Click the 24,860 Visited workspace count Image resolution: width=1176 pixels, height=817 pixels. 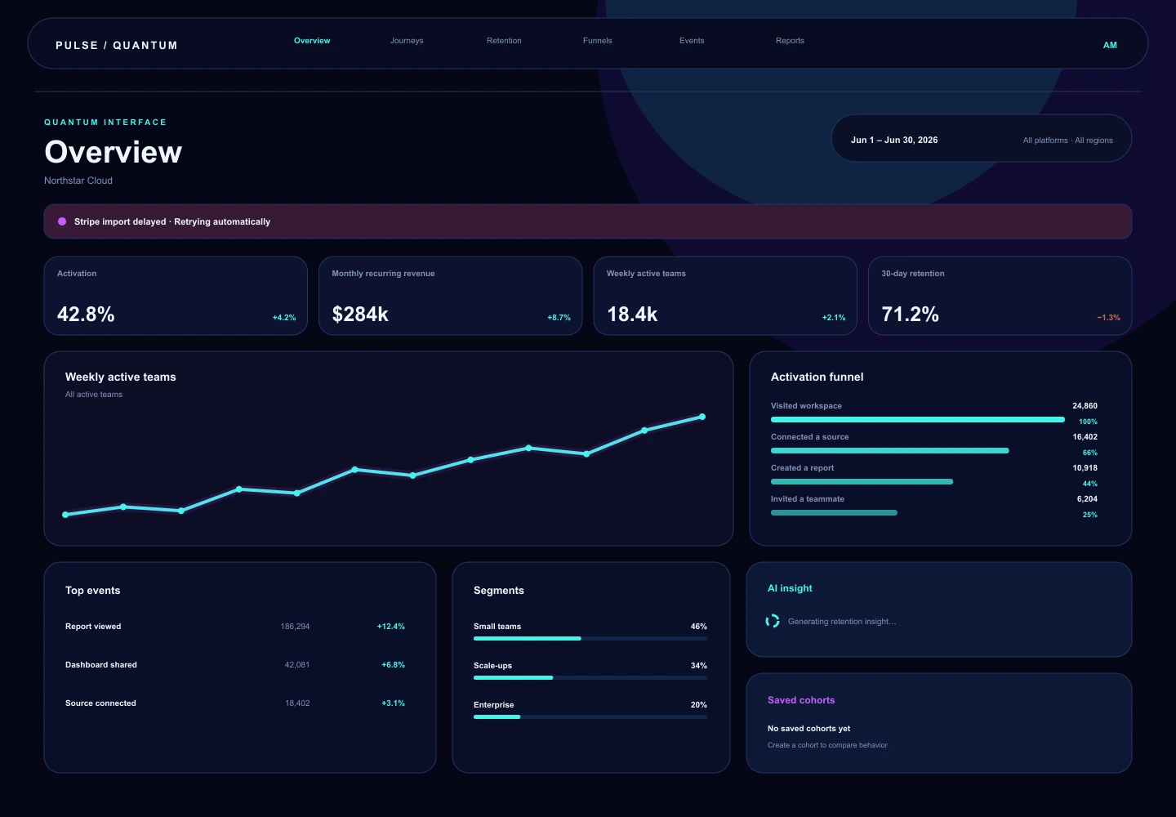pyautogui.click(x=1085, y=406)
